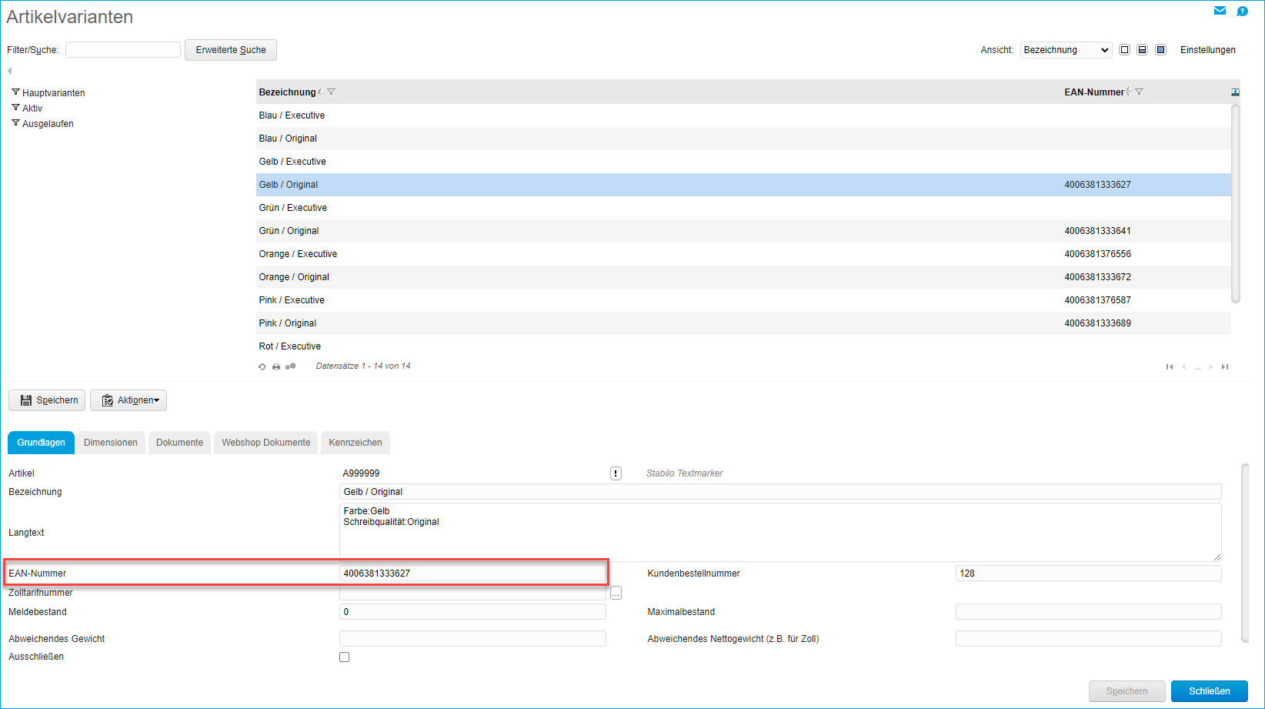
Task: Select the Orange / Original row
Action: pyautogui.click(x=743, y=277)
